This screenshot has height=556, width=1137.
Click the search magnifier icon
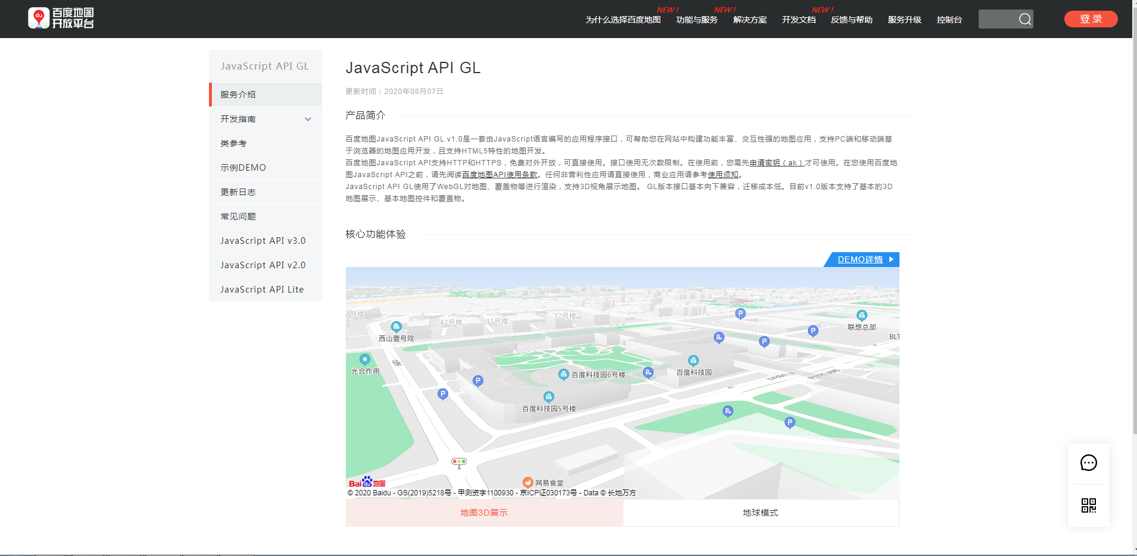point(1025,18)
